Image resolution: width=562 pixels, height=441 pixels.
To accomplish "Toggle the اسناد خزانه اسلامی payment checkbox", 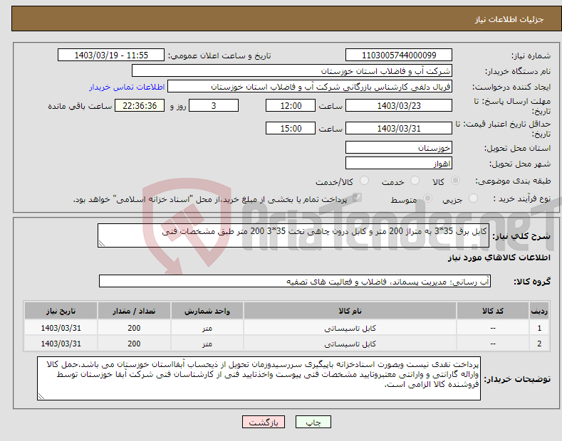I will point(357,198).
